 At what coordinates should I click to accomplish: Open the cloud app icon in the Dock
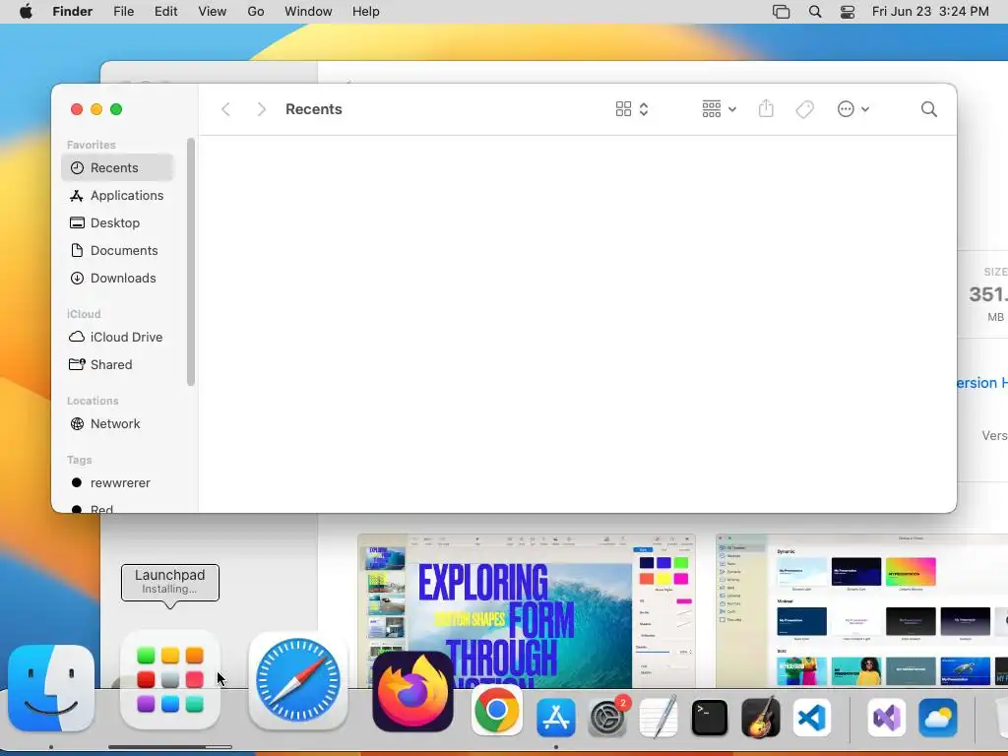coord(938,718)
